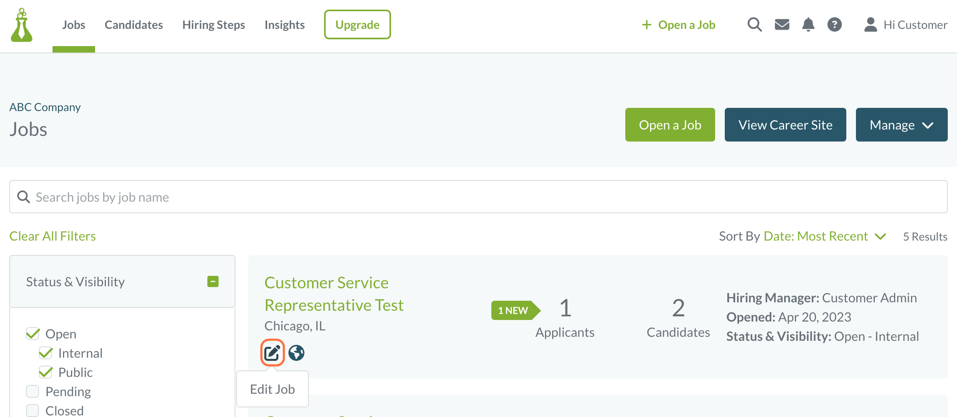Click the globe icon beside Edit Job
957x417 pixels.
(x=296, y=353)
